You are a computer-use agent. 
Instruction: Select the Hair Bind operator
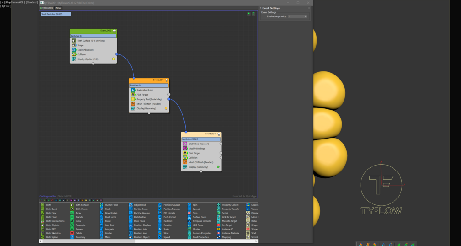(107, 225)
